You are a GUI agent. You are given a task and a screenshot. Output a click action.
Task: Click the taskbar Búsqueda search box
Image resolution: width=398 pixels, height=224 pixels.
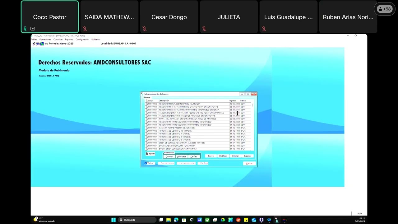(137, 220)
